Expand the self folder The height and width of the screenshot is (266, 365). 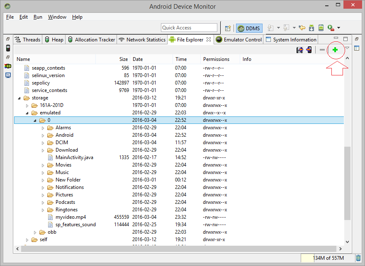tap(27, 240)
